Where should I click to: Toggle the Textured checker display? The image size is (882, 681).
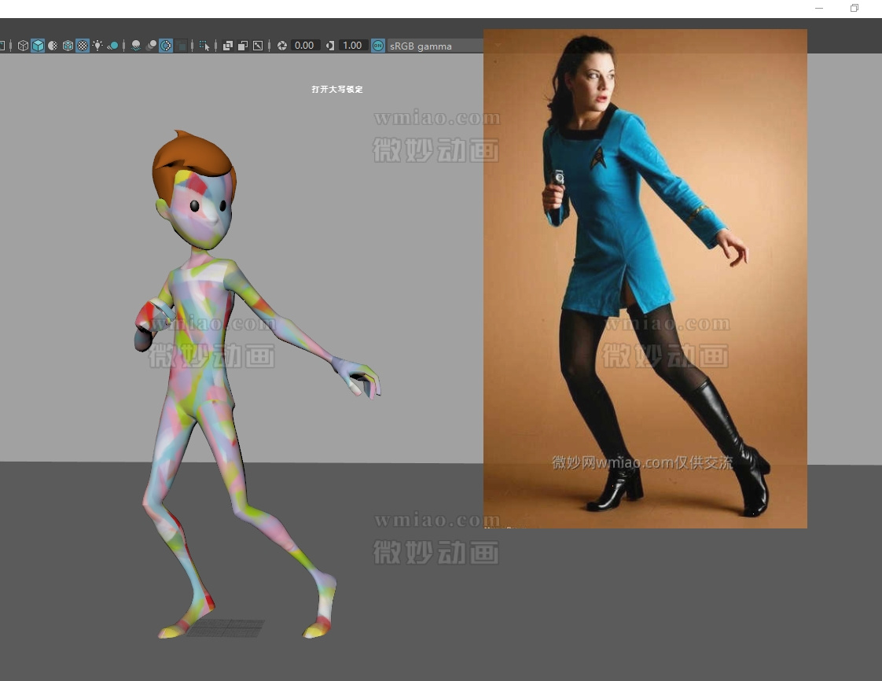coord(83,46)
